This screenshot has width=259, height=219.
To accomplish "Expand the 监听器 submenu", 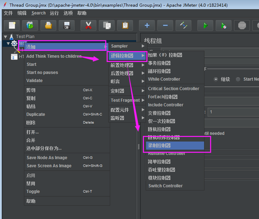I will (x=127, y=118).
